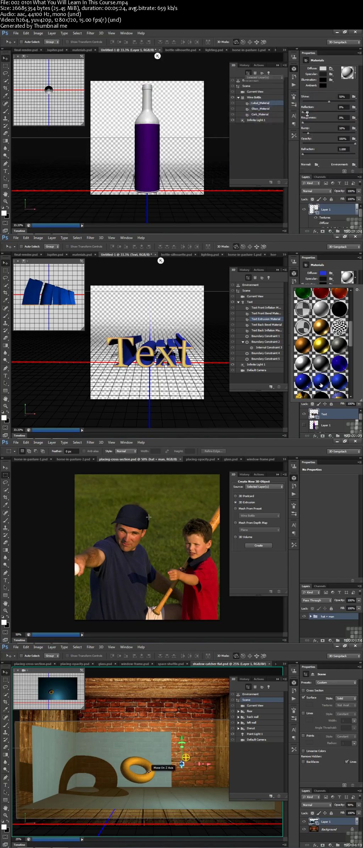Click the light bulb filter icon in wine bottle 3D panel
This screenshot has width=363, height=848.
(268, 73)
